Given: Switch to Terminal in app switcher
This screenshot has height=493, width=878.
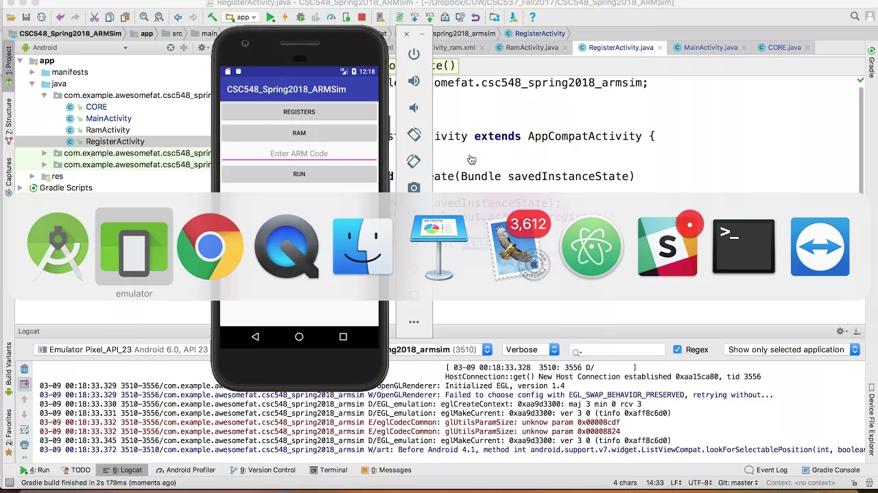Looking at the screenshot, I should point(744,246).
